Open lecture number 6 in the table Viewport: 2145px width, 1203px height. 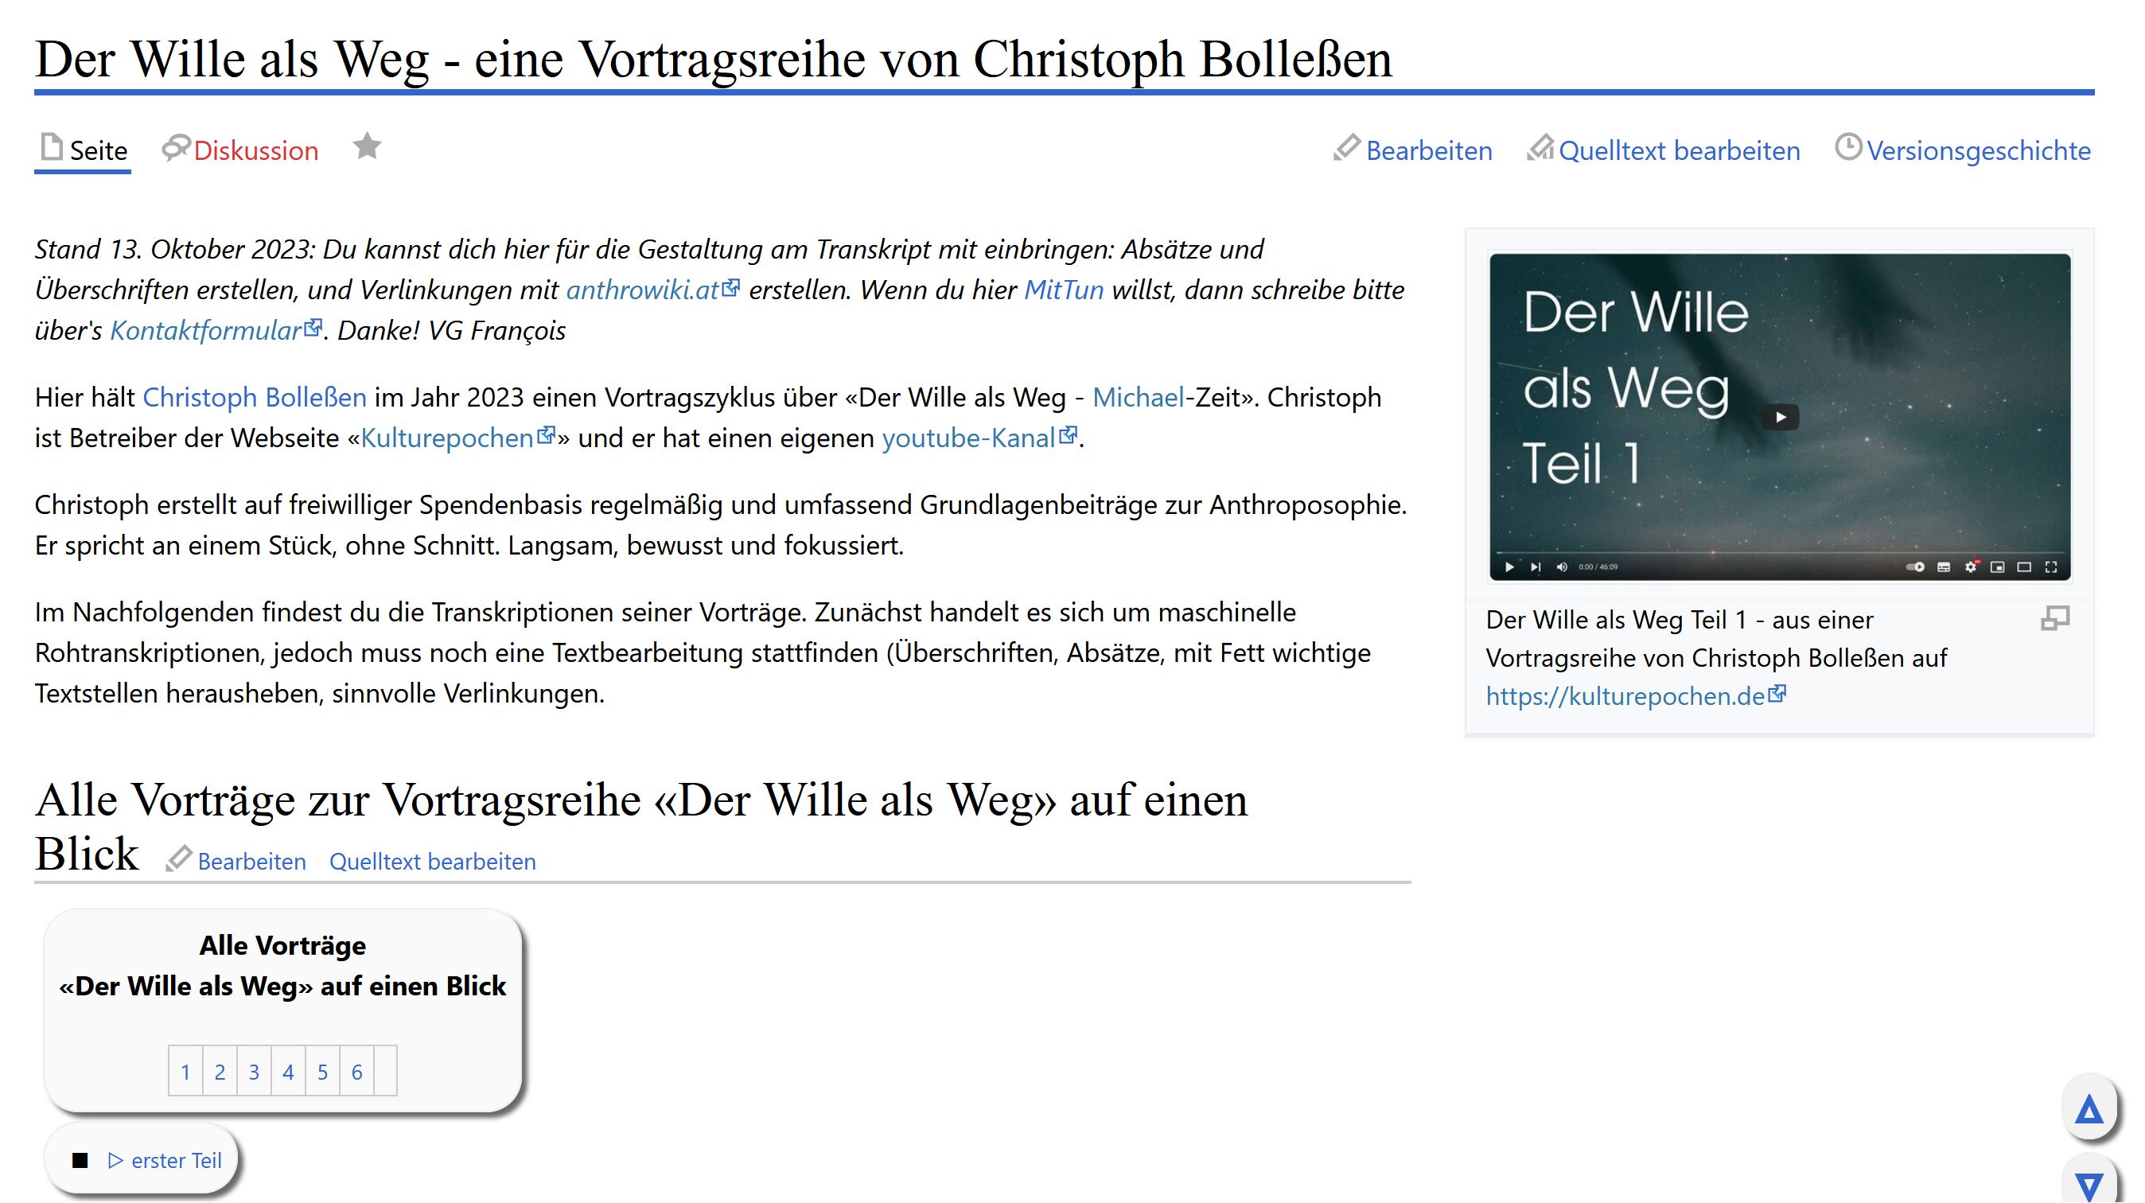(x=356, y=1073)
